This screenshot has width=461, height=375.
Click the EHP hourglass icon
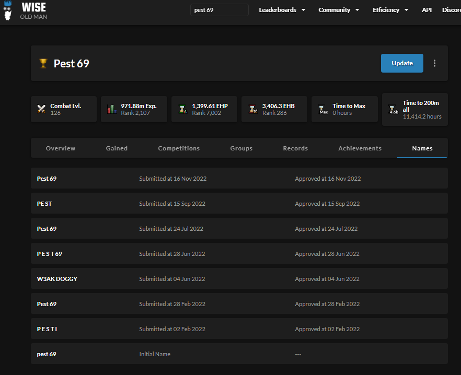182,109
